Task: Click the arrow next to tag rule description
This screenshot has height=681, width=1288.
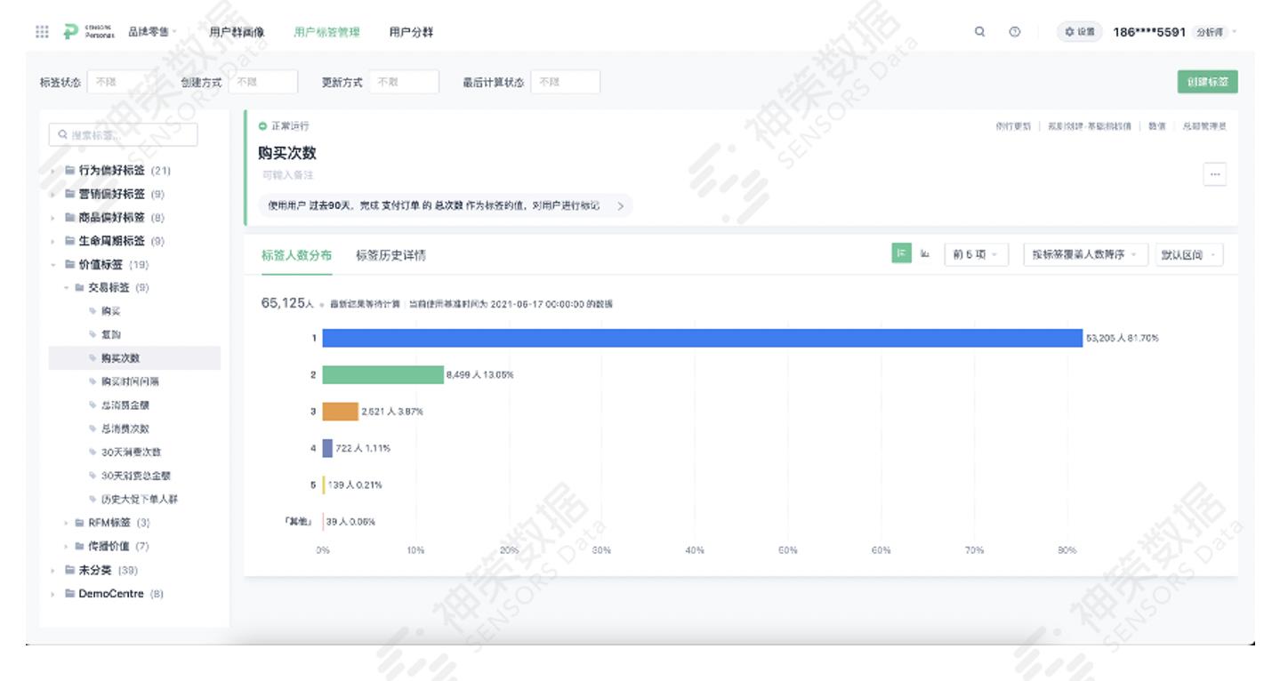Action: (620, 205)
